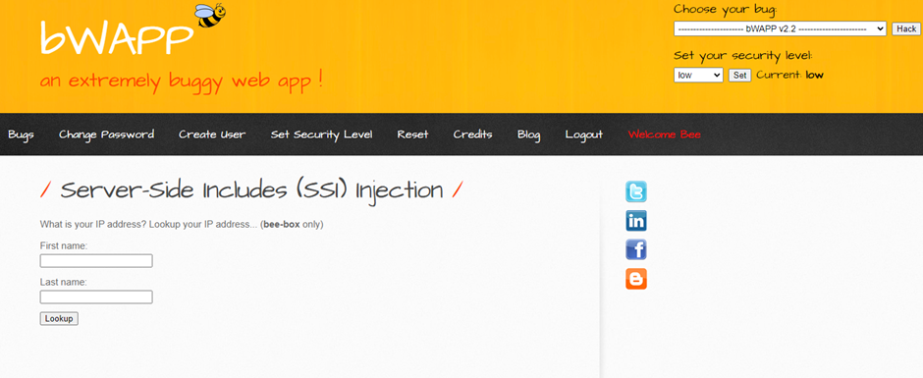Expand the 'Choose your bug' dropdown
The image size is (923, 378).
click(780, 28)
